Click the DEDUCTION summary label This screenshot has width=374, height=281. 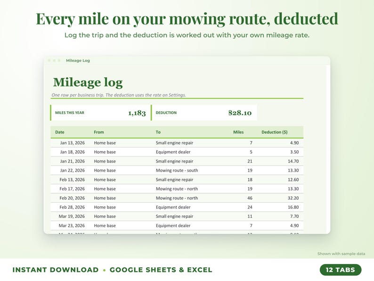point(166,113)
